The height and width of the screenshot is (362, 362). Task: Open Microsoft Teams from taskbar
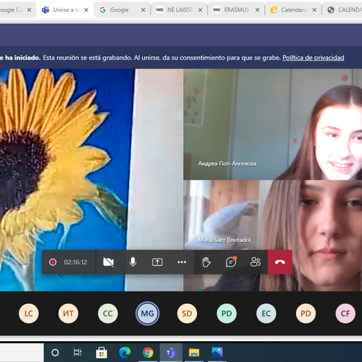coord(171,352)
